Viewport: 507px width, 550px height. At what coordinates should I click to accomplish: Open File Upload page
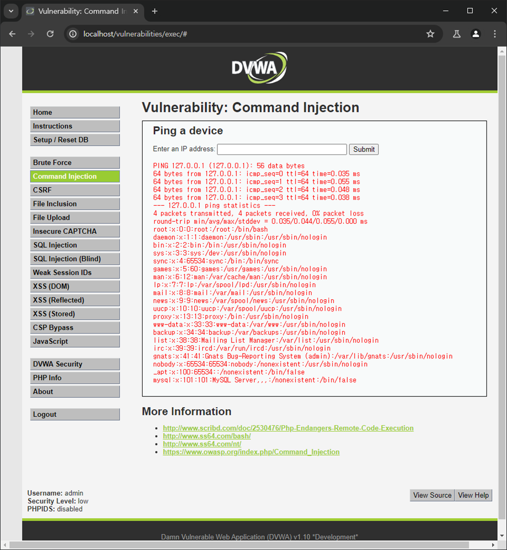pos(75,218)
